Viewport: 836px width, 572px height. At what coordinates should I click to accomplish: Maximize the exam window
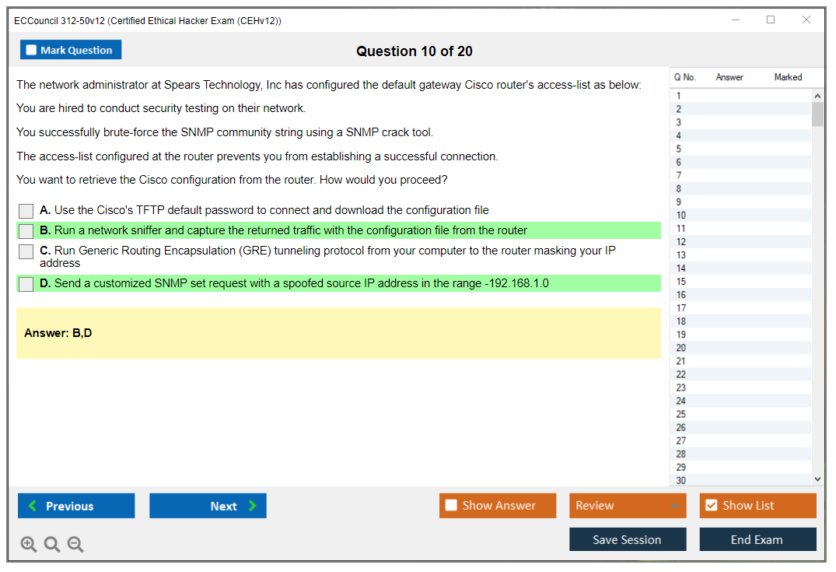pyautogui.click(x=771, y=20)
